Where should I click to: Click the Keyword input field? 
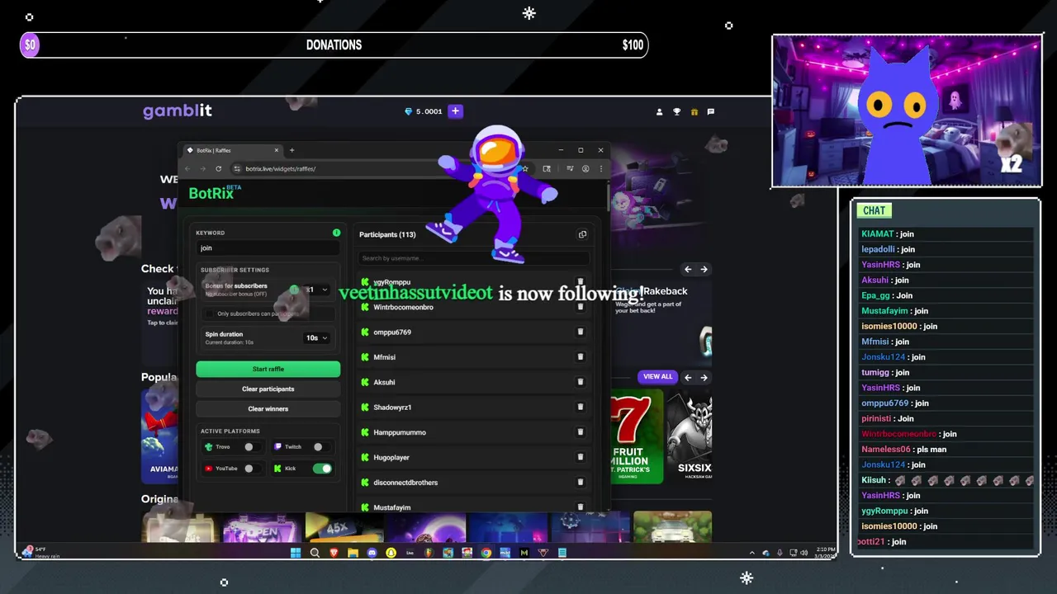[268, 247]
